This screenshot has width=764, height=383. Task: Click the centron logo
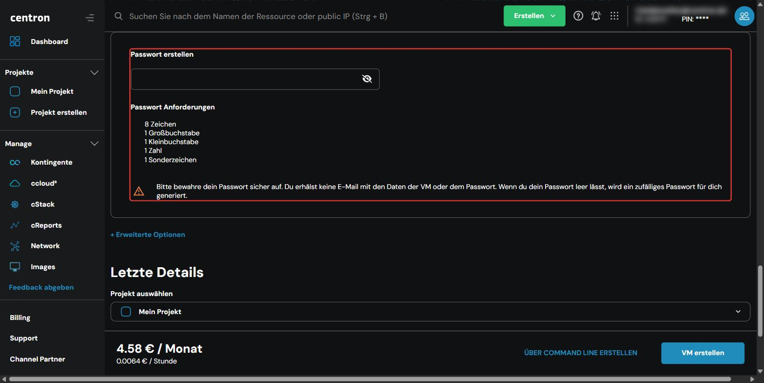coord(30,18)
